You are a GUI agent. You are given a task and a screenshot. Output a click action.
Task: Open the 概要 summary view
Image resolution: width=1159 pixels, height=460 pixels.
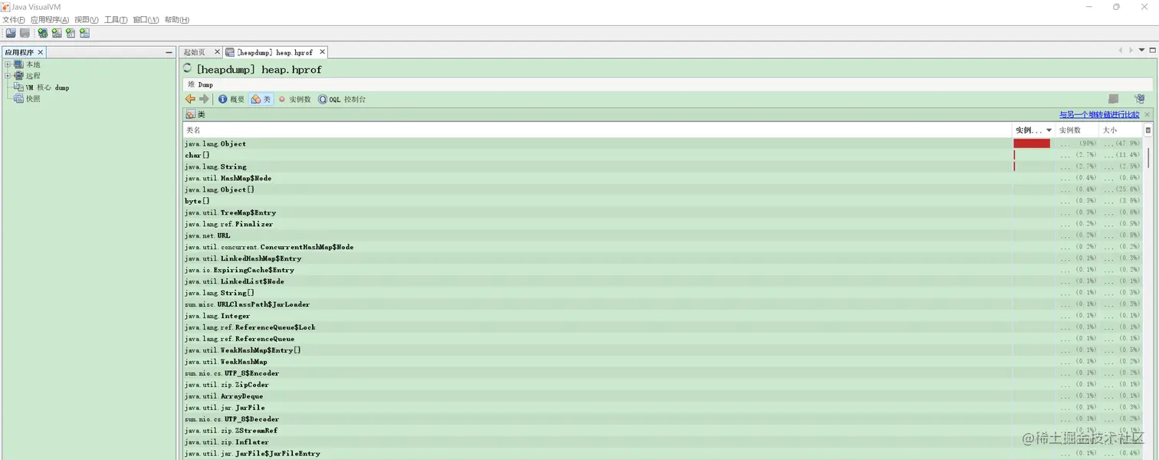[x=231, y=99]
